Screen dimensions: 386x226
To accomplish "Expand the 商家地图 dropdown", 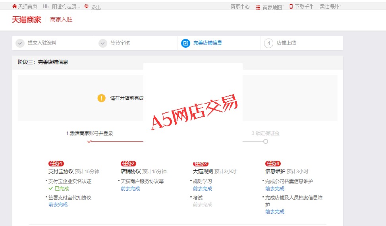I will coord(273,8).
